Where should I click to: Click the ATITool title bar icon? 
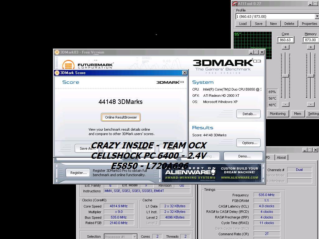tap(235, 4)
